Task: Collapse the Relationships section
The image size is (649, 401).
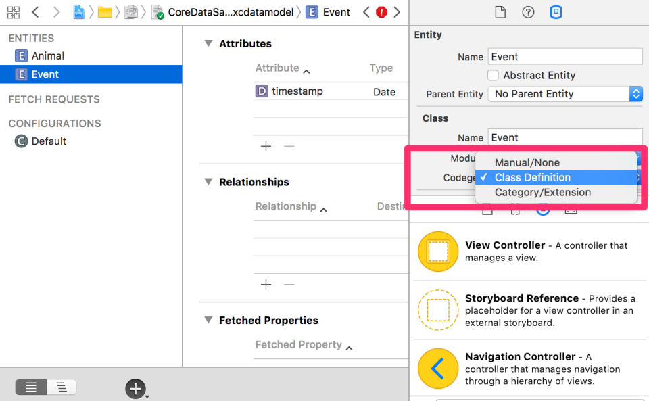Action: point(208,182)
